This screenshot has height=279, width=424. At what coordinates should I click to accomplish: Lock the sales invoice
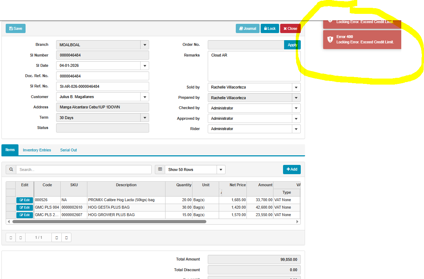coord(270,28)
